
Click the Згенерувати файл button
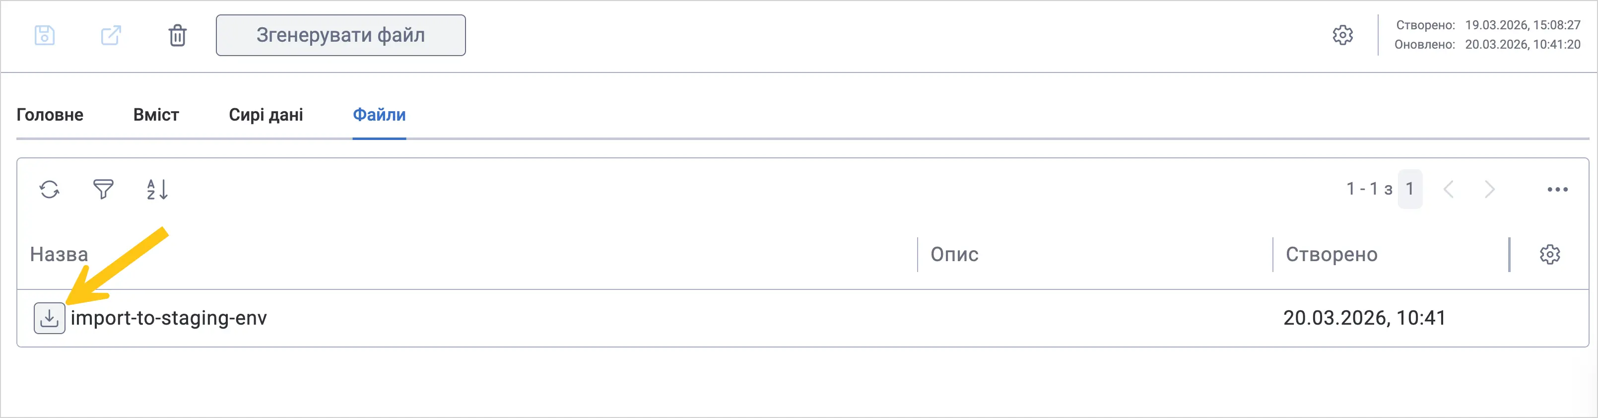[340, 35]
